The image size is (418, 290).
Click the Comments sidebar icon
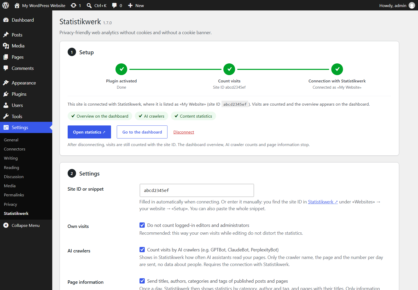(6, 68)
